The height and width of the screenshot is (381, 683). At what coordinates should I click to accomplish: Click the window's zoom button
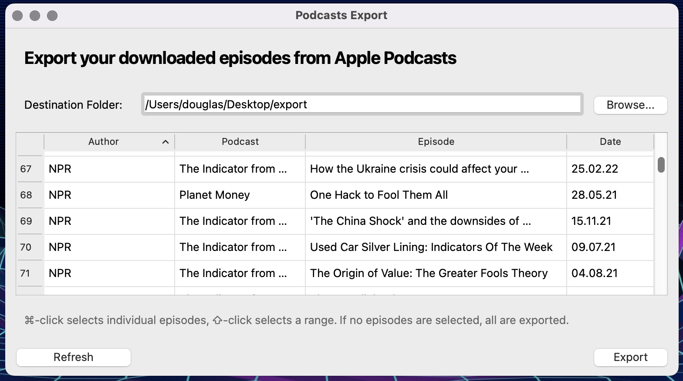52,16
